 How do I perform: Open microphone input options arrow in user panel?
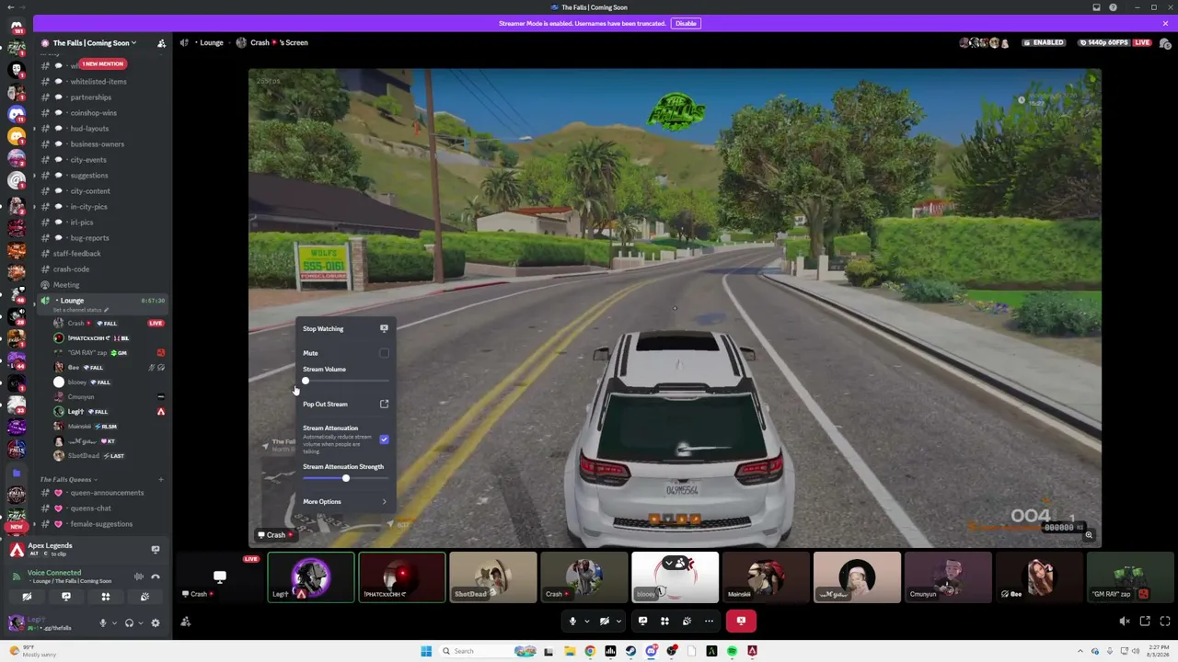[114, 622]
